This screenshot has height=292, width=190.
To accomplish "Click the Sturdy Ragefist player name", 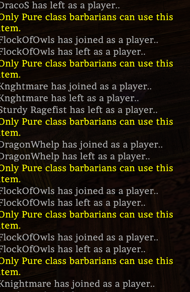I will click(33, 110).
